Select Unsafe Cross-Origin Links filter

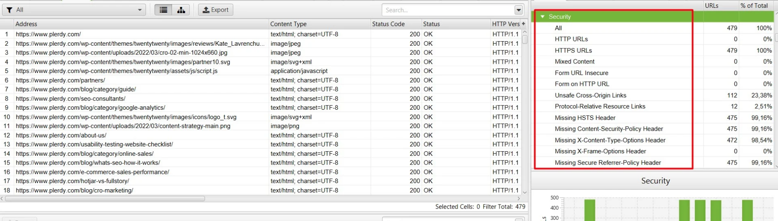pyautogui.click(x=590, y=95)
